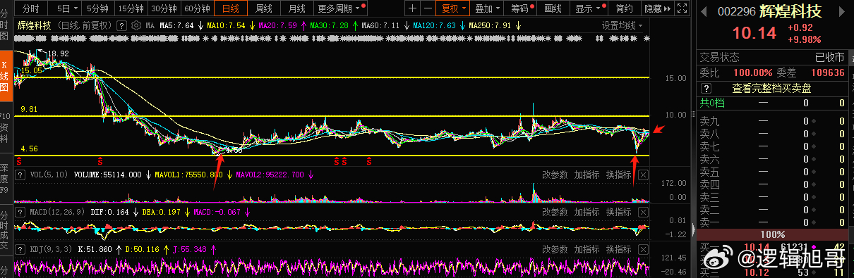Click the 100% buy ratio bar

pyautogui.click(x=772, y=234)
